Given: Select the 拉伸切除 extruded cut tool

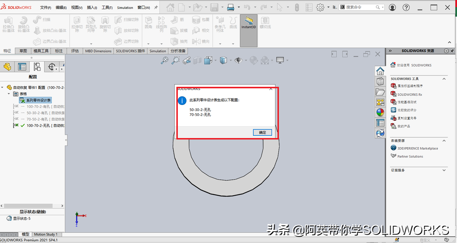Looking at the screenshot, I should point(77,24).
